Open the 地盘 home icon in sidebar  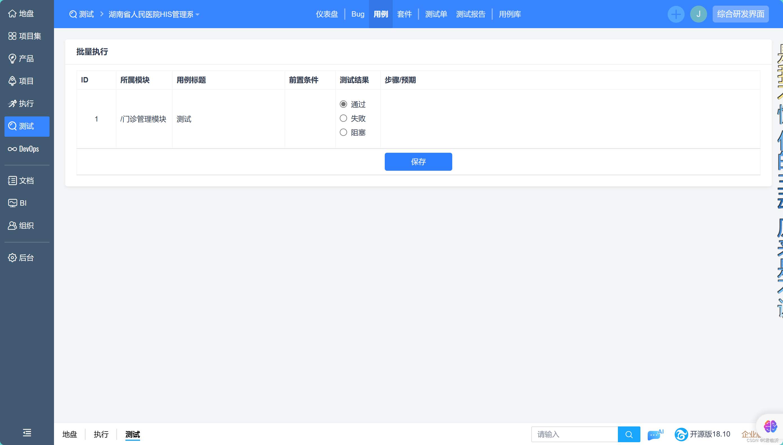tap(12, 14)
